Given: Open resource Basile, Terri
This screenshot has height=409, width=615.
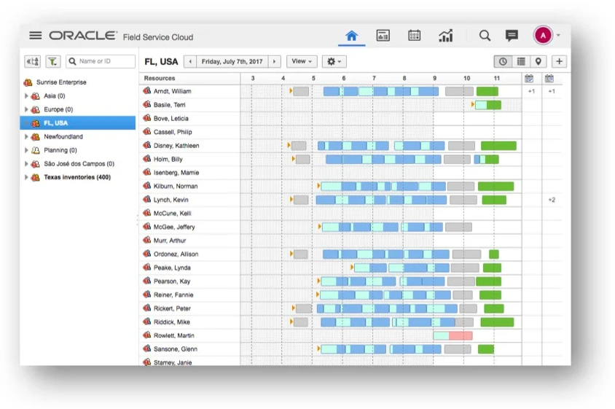Looking at the screenshot, I should (170, 105).
